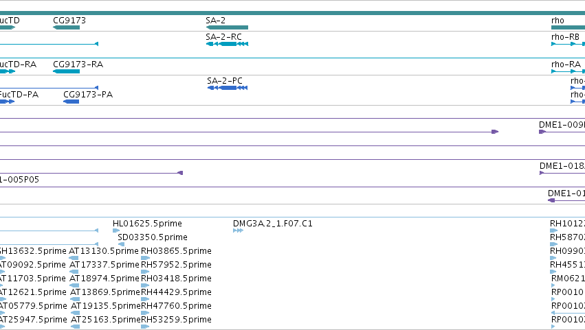Click purple left arrow under DME1-01 label
The height and width of the screenshot is (330, 585).
tap(551, 200)
